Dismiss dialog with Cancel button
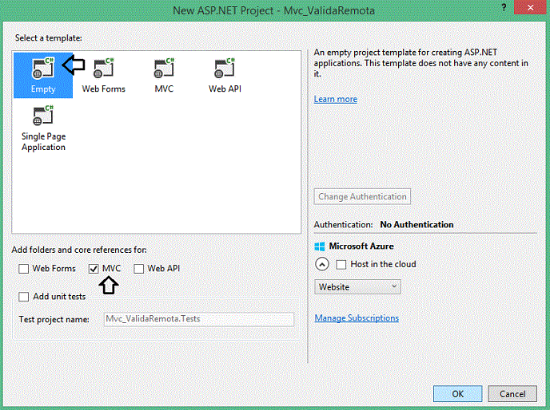 coord(512,394)
